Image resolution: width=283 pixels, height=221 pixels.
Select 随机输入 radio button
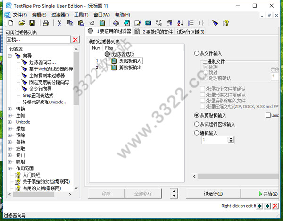[x=196, y=133]
